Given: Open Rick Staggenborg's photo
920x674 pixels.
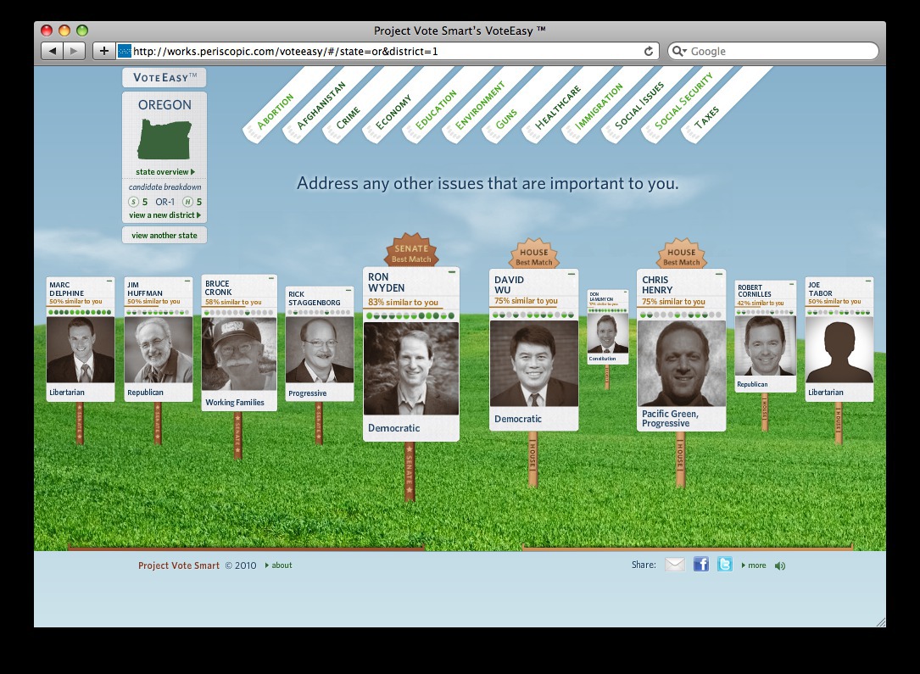Looking at the screenshot, I should (x=319, y=350).
